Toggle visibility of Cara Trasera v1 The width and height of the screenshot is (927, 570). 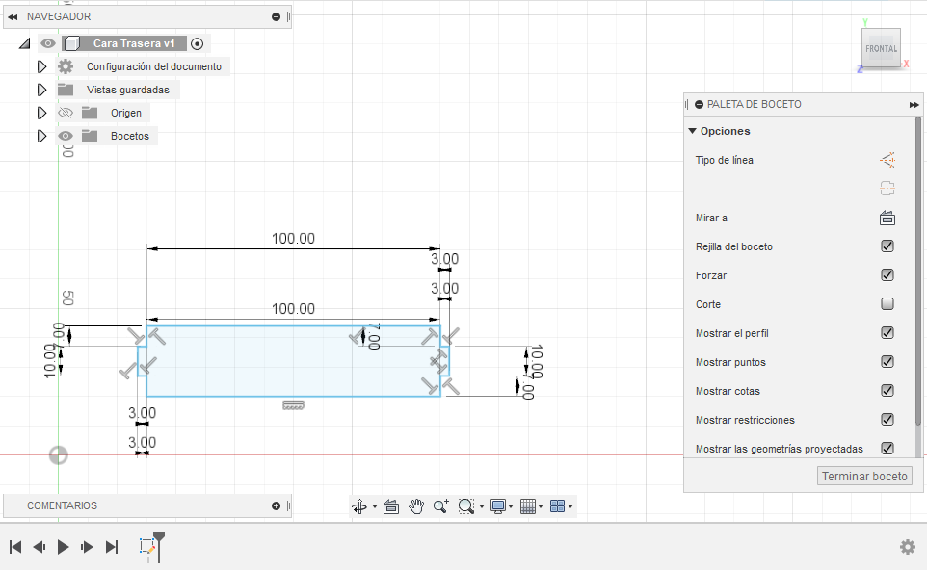(x=48, y=43)
